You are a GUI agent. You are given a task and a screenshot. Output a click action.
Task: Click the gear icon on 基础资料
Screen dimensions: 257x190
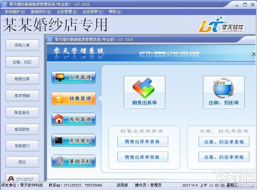click(x=60, y=161)
